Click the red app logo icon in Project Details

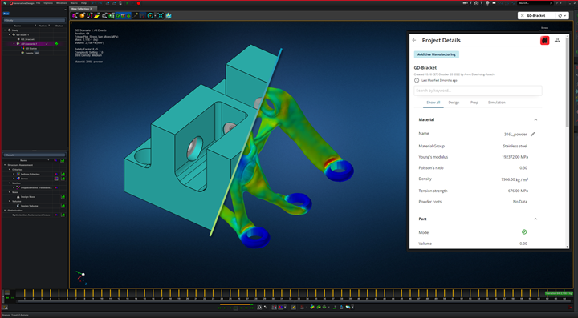pos(545,40)
